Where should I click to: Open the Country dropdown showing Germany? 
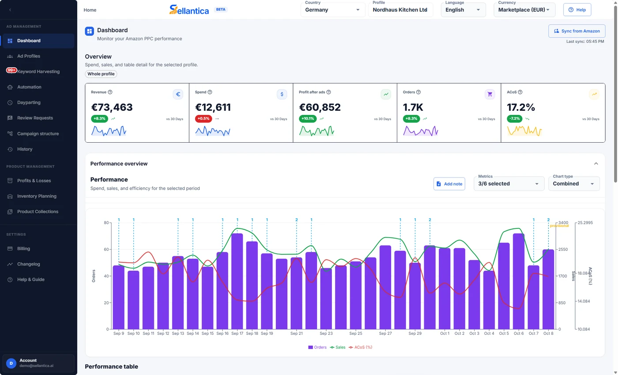coord(333,10)
